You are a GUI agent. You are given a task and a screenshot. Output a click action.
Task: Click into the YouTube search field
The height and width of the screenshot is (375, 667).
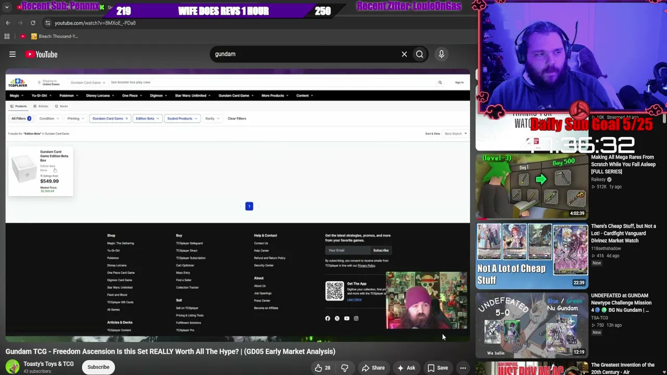[x=305, y=54]
